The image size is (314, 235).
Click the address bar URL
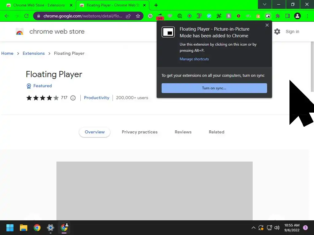pos(83,16)
